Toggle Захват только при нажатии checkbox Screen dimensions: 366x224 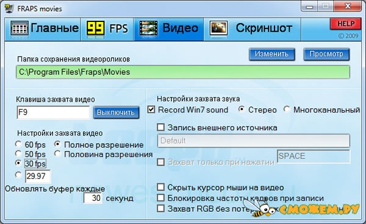coord(160,162)
